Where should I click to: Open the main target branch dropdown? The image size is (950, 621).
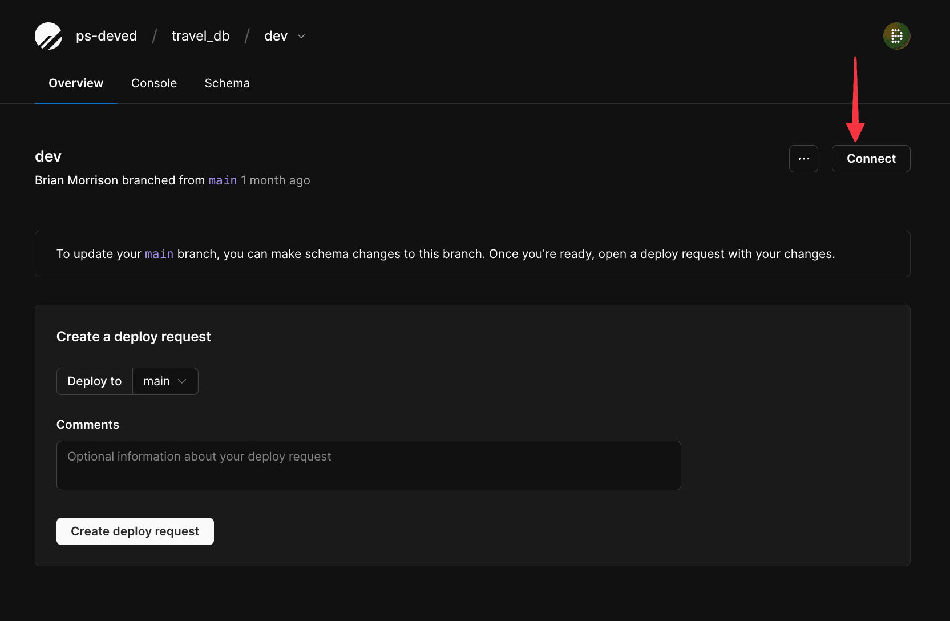click(x=165, y=381)
